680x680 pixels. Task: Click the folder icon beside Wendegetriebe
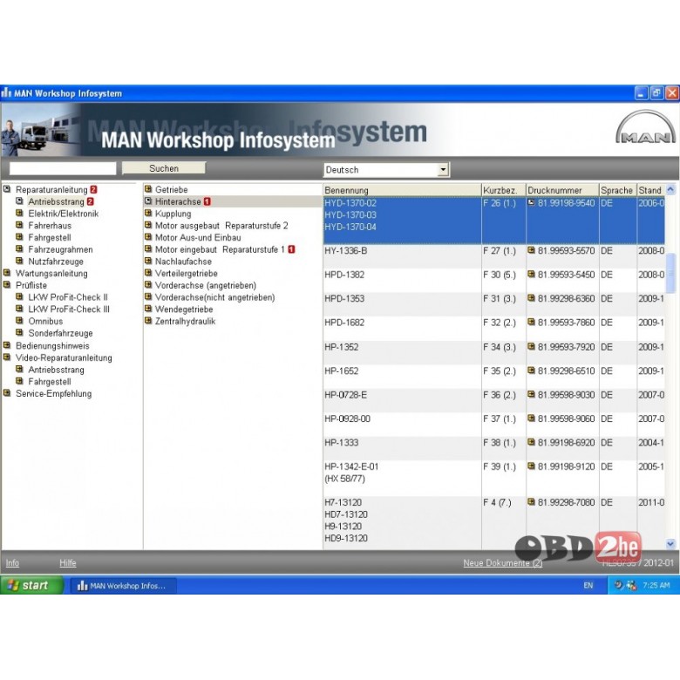[148, 309]
